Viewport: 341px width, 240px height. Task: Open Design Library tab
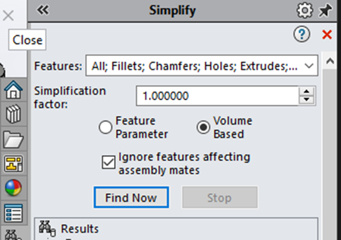click(x=13, y=114)
